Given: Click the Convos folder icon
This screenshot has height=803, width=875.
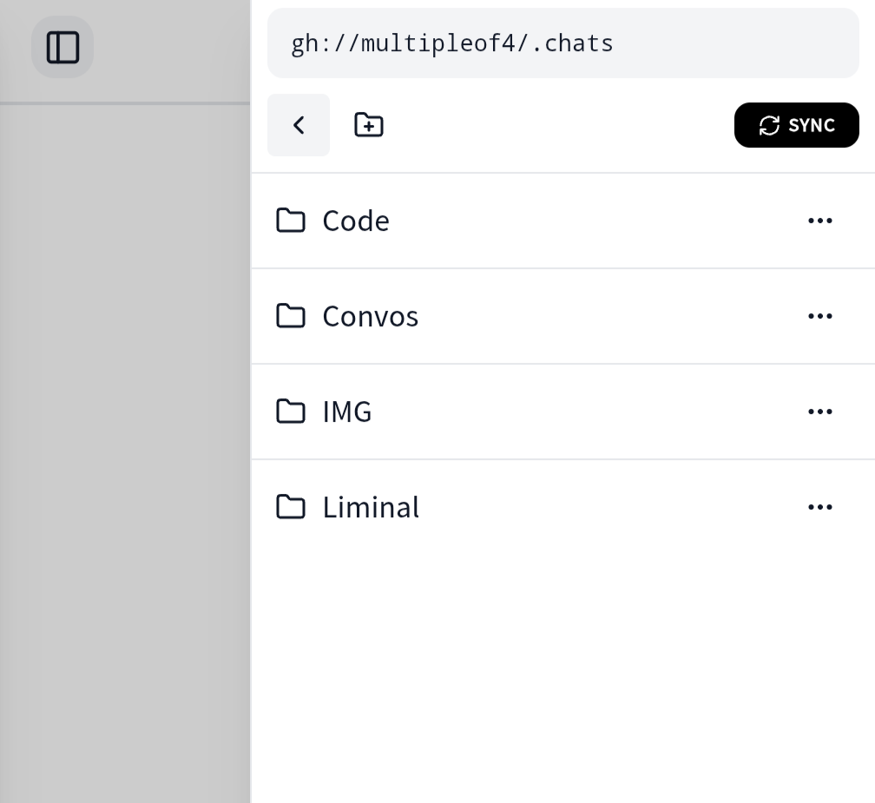Looking at the screenshot, I should [291, 316].
